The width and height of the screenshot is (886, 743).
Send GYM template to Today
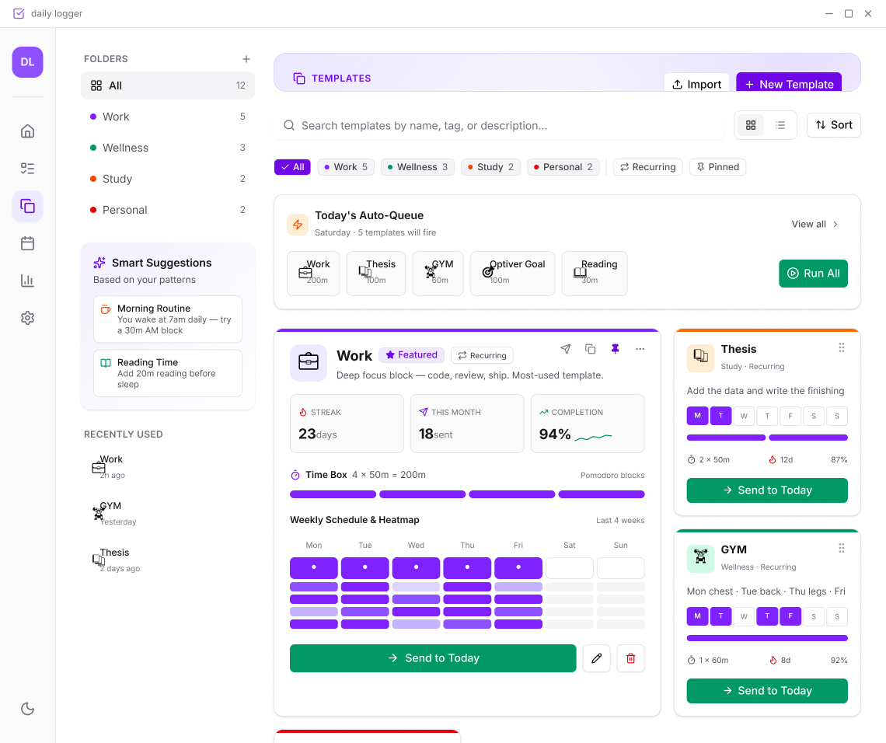click(x=767, y=691)
